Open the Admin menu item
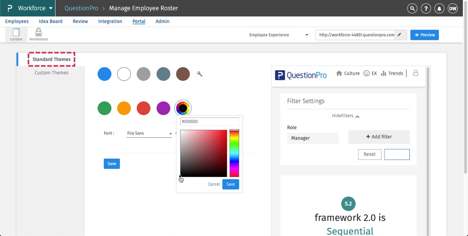 [x=162, y=21]
